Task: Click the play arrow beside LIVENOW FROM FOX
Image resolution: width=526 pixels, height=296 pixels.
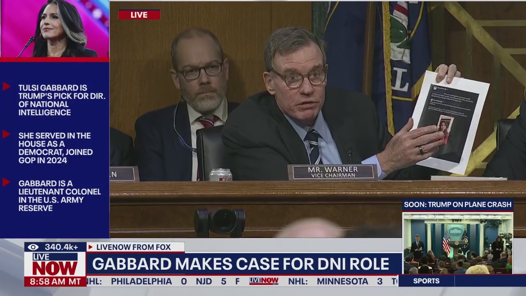Action: tap(90, 247)
